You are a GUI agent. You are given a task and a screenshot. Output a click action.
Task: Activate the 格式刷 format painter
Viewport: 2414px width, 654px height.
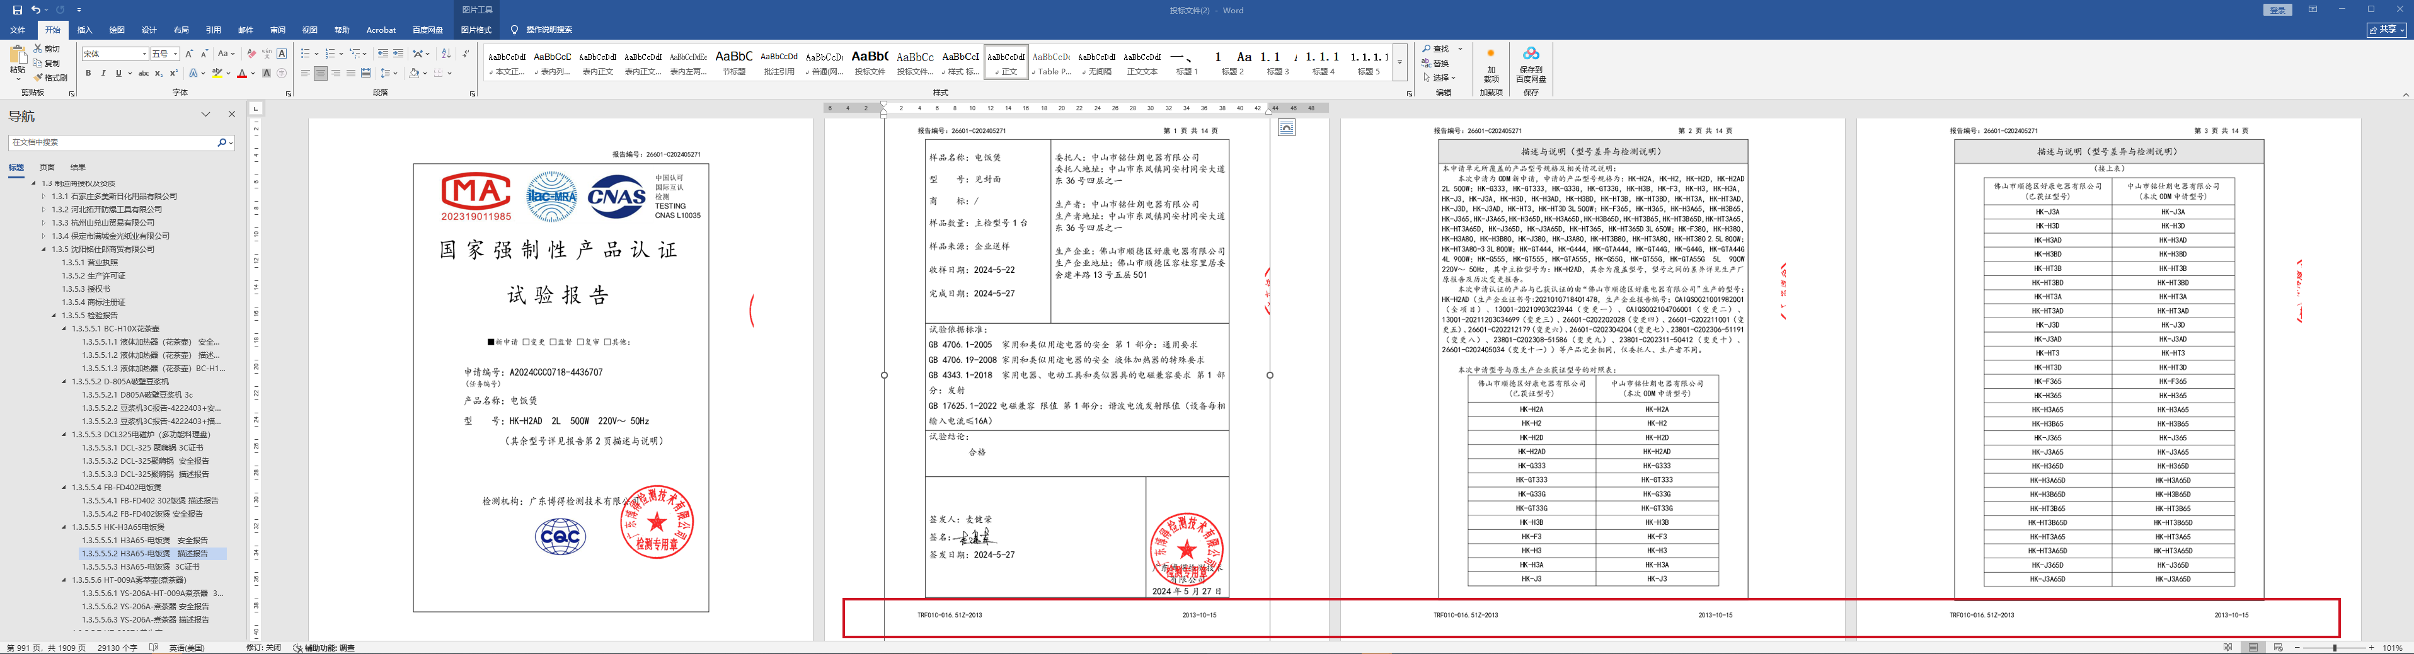pyautogui.click(x=50, y=77)
